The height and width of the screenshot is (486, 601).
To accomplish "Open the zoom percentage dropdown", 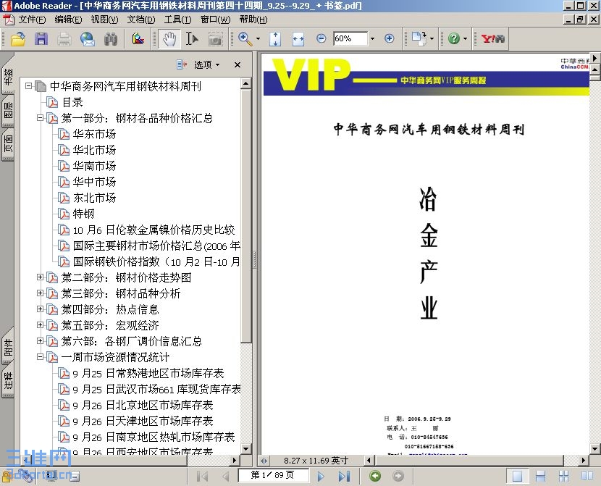I will tap(372, 38).
